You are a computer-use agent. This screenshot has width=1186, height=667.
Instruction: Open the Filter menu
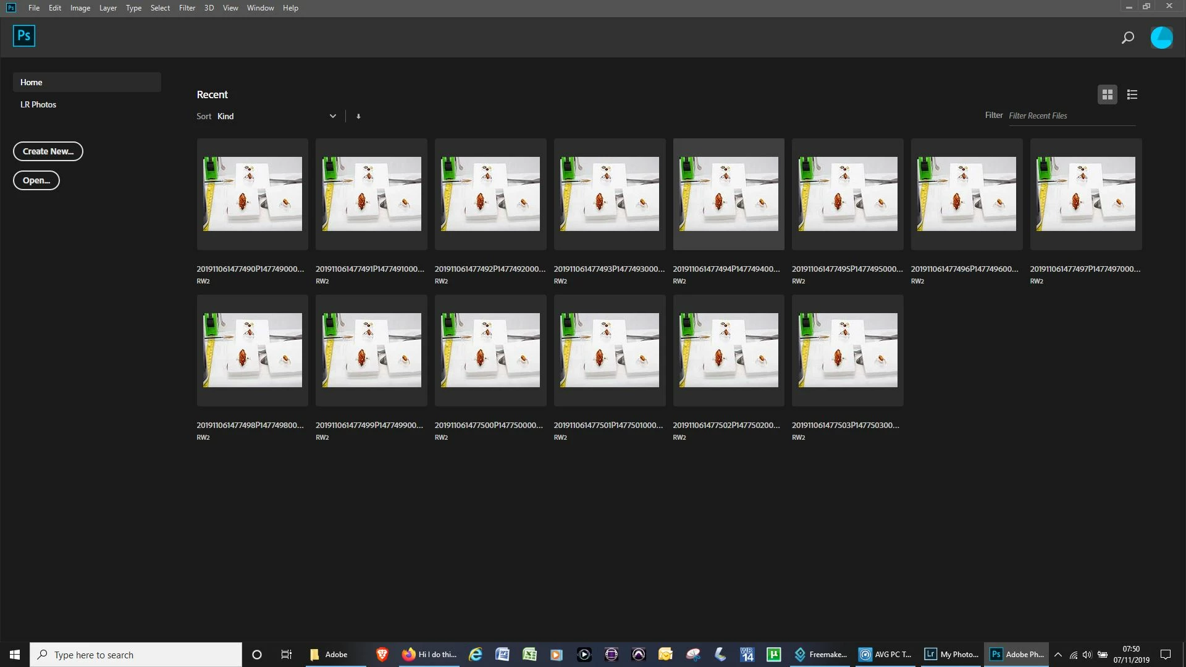[187, 8]
